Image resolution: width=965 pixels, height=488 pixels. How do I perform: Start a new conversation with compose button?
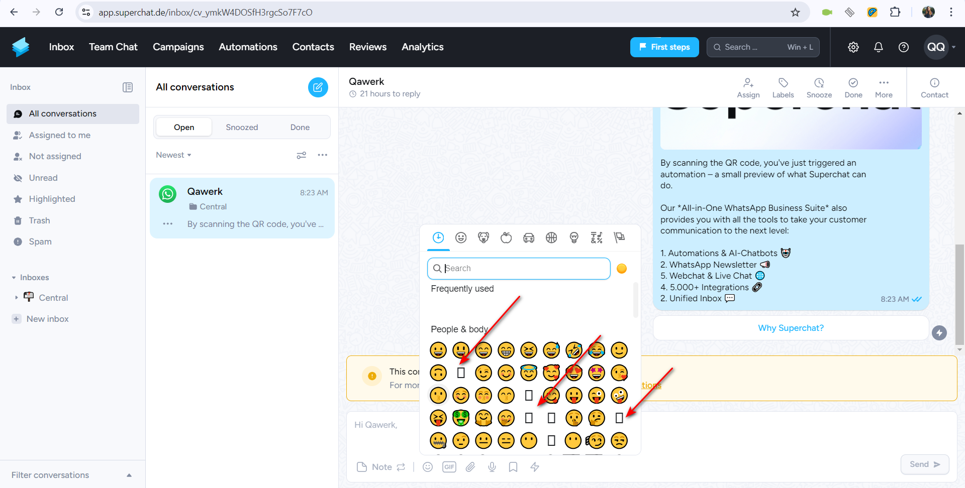coord(318,87)
